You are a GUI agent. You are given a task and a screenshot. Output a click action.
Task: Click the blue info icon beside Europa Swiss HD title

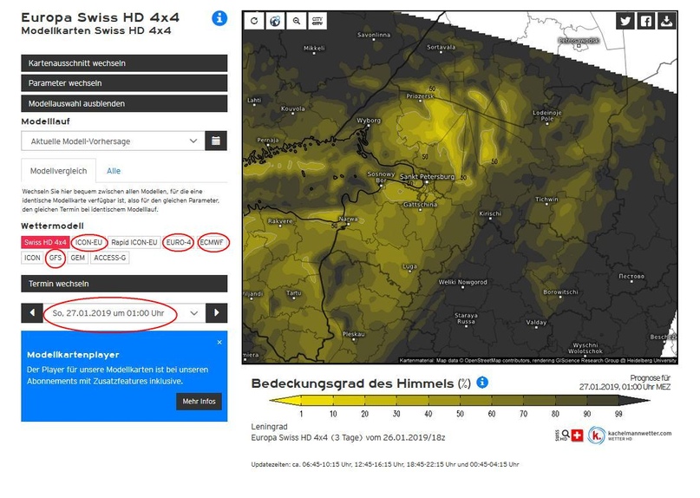[x=219, y=18]
